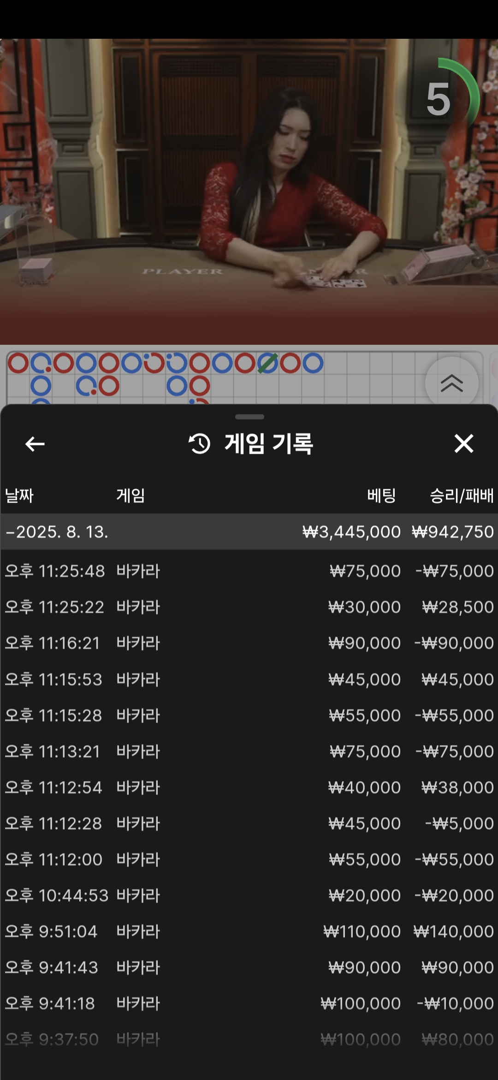498x1080 pixels.
Task: Tap the live dealer video stream
Action: point(249,192)
